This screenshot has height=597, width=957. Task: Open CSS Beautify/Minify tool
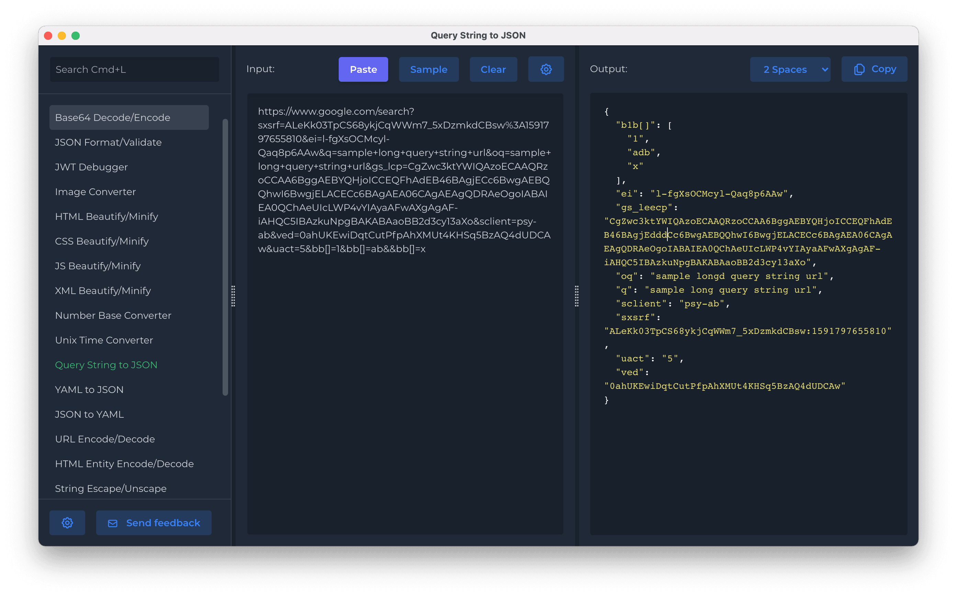coord(129,241)
